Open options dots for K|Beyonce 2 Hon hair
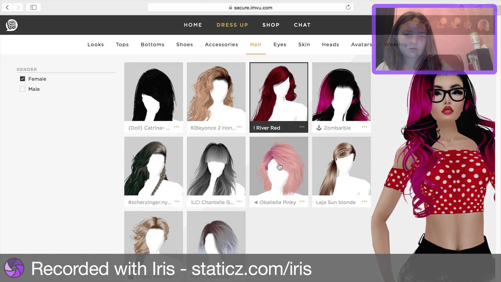Viewport: 501px width, 282px height. tap(239, 127)
